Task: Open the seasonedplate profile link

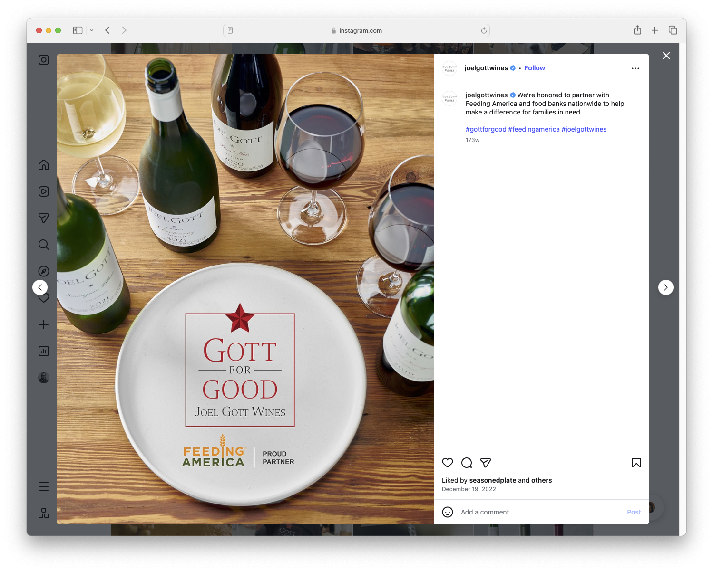Action: point(493,480)
